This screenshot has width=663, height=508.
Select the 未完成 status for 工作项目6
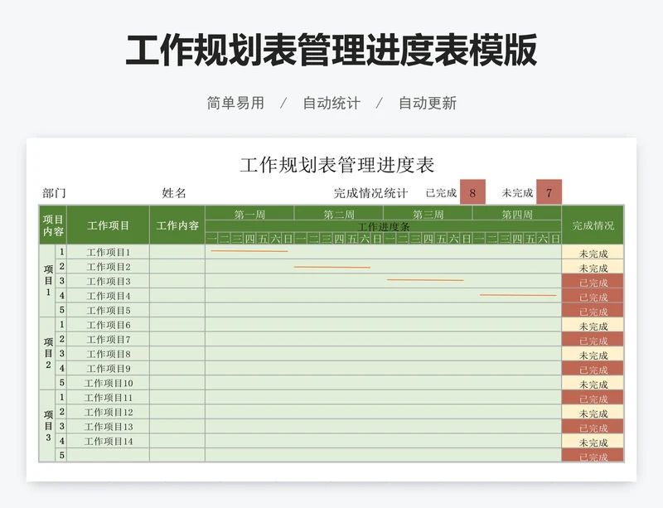(593, 326)
